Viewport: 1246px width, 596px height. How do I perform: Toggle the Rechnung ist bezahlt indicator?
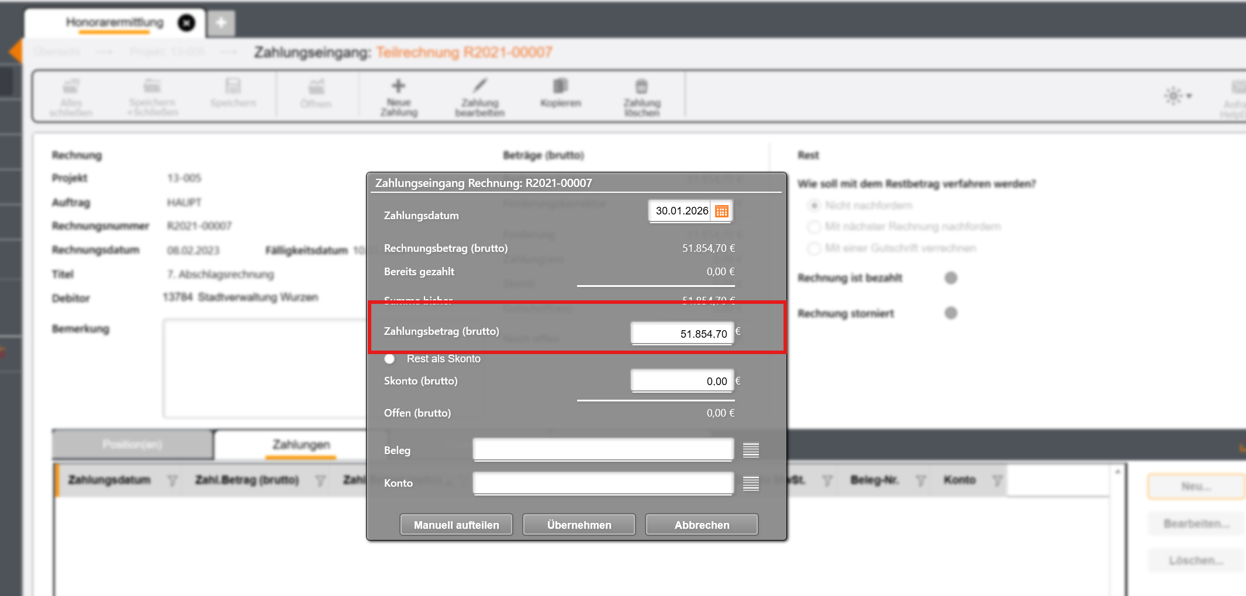[x=951, y=278]
